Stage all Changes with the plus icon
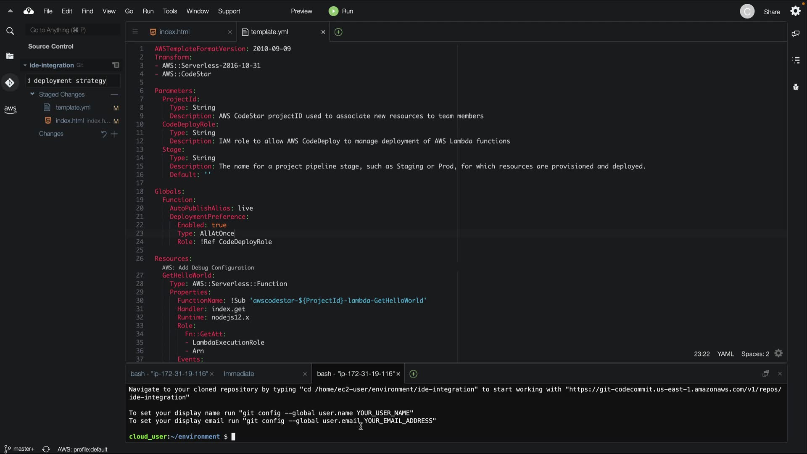Image resolution: width=807 pixels, height=454 pixels. 114,134
